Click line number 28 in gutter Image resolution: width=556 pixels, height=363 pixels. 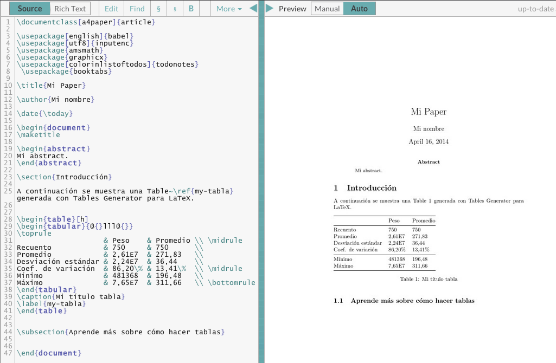pyautogui.click(x=7, y=219)
